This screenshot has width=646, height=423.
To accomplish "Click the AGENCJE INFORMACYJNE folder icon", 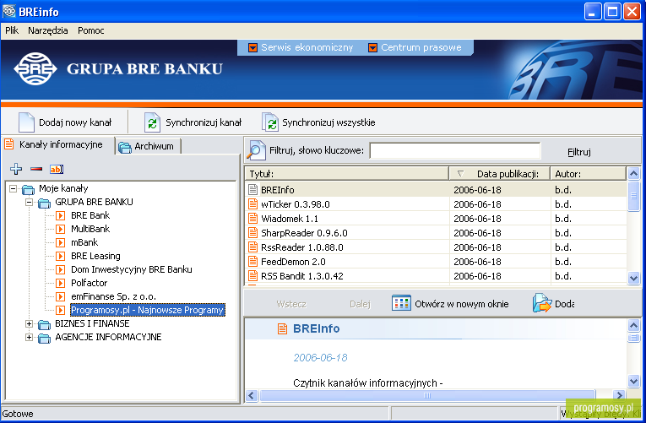I will (x=44, y=339).
